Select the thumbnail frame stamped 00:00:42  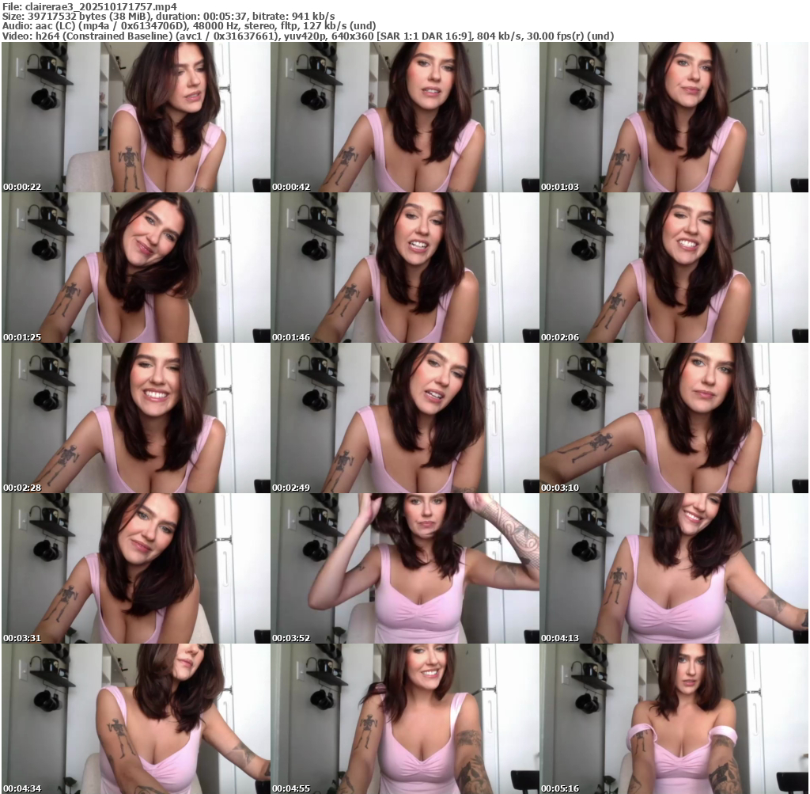(x=405, y=117)
